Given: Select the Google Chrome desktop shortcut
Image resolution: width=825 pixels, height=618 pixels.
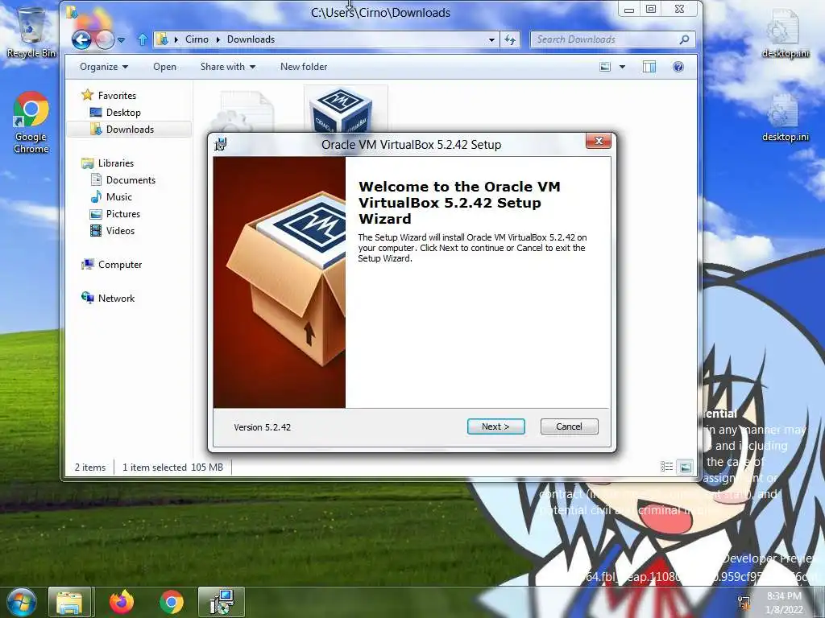Looking at the screenshot, I should tap(31, 123).
